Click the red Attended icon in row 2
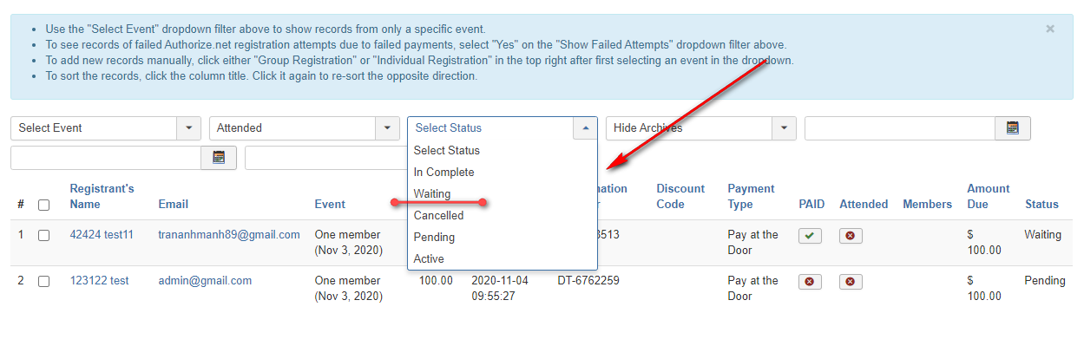The height and width of the screenshot is (359, 1084). (850, 282)
